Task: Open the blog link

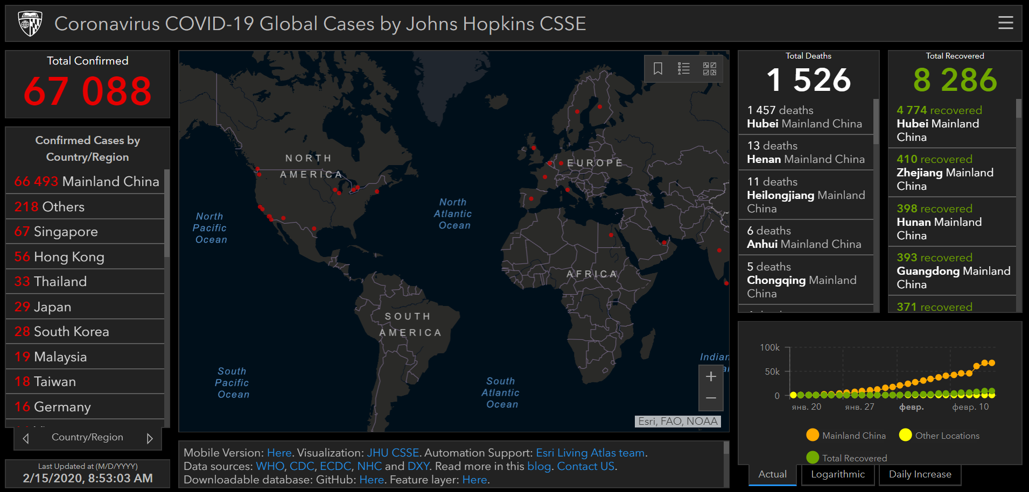Action: click(x=539, y=466)
